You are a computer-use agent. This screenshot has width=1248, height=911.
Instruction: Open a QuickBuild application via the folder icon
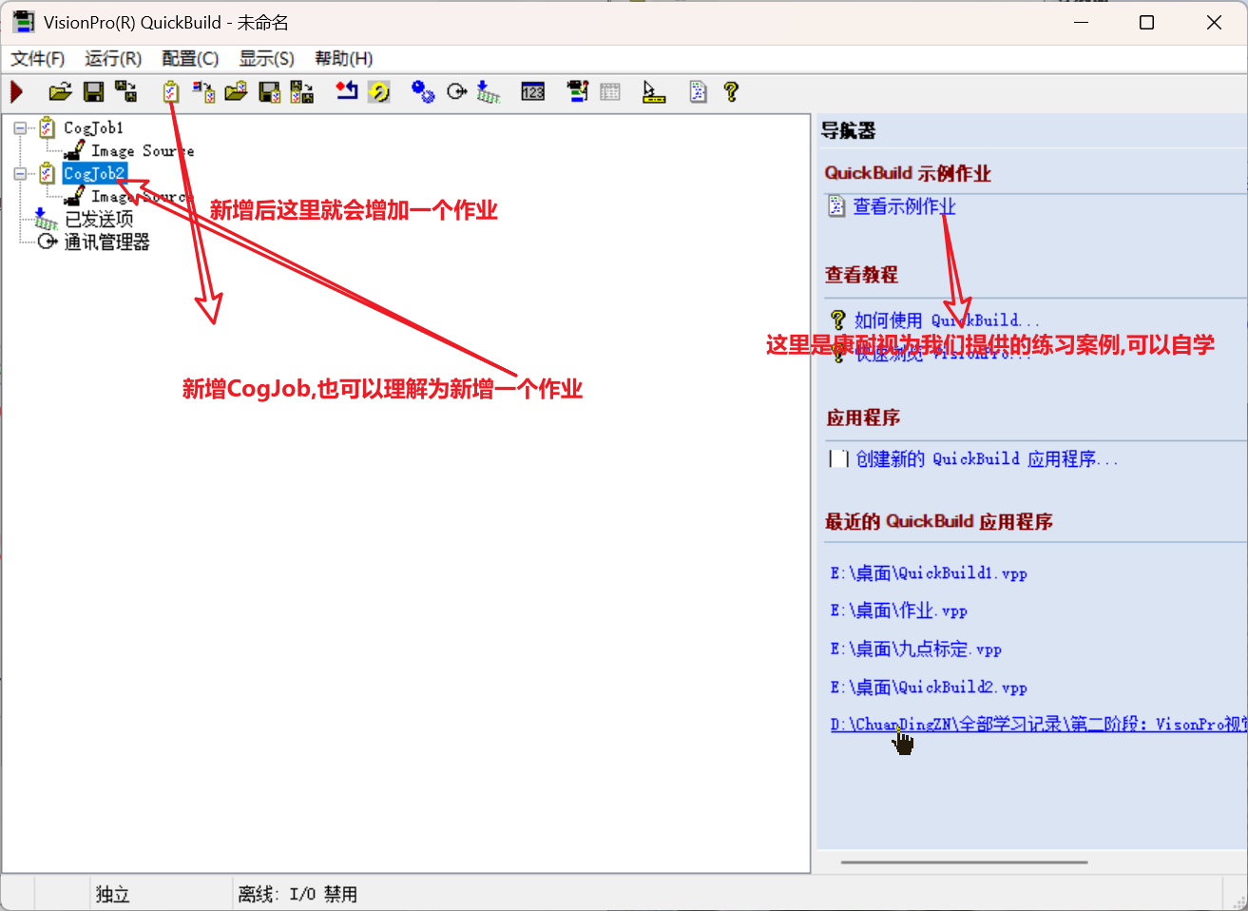pos(60,92)
